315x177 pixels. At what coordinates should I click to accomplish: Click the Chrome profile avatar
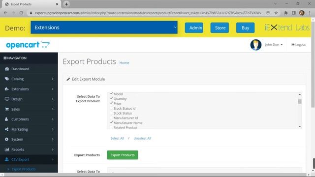302,13
